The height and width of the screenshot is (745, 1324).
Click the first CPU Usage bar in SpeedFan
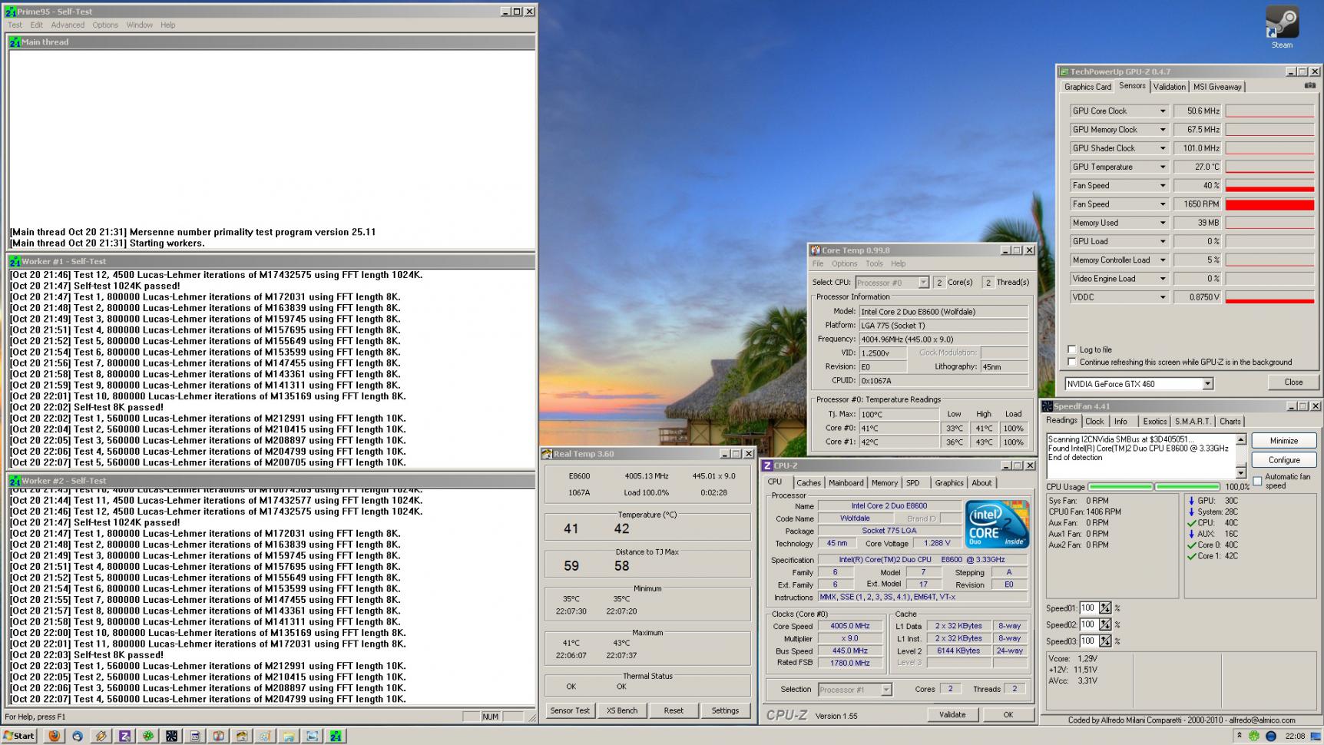(1120, 487)
